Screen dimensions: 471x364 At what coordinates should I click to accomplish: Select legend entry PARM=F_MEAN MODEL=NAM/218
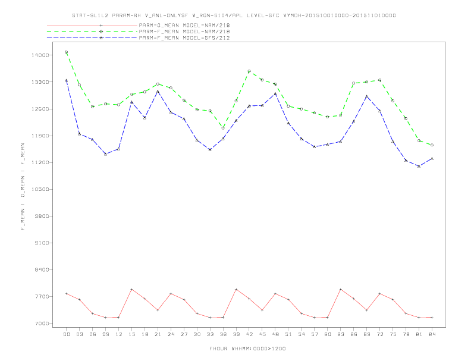pos(184,32)
